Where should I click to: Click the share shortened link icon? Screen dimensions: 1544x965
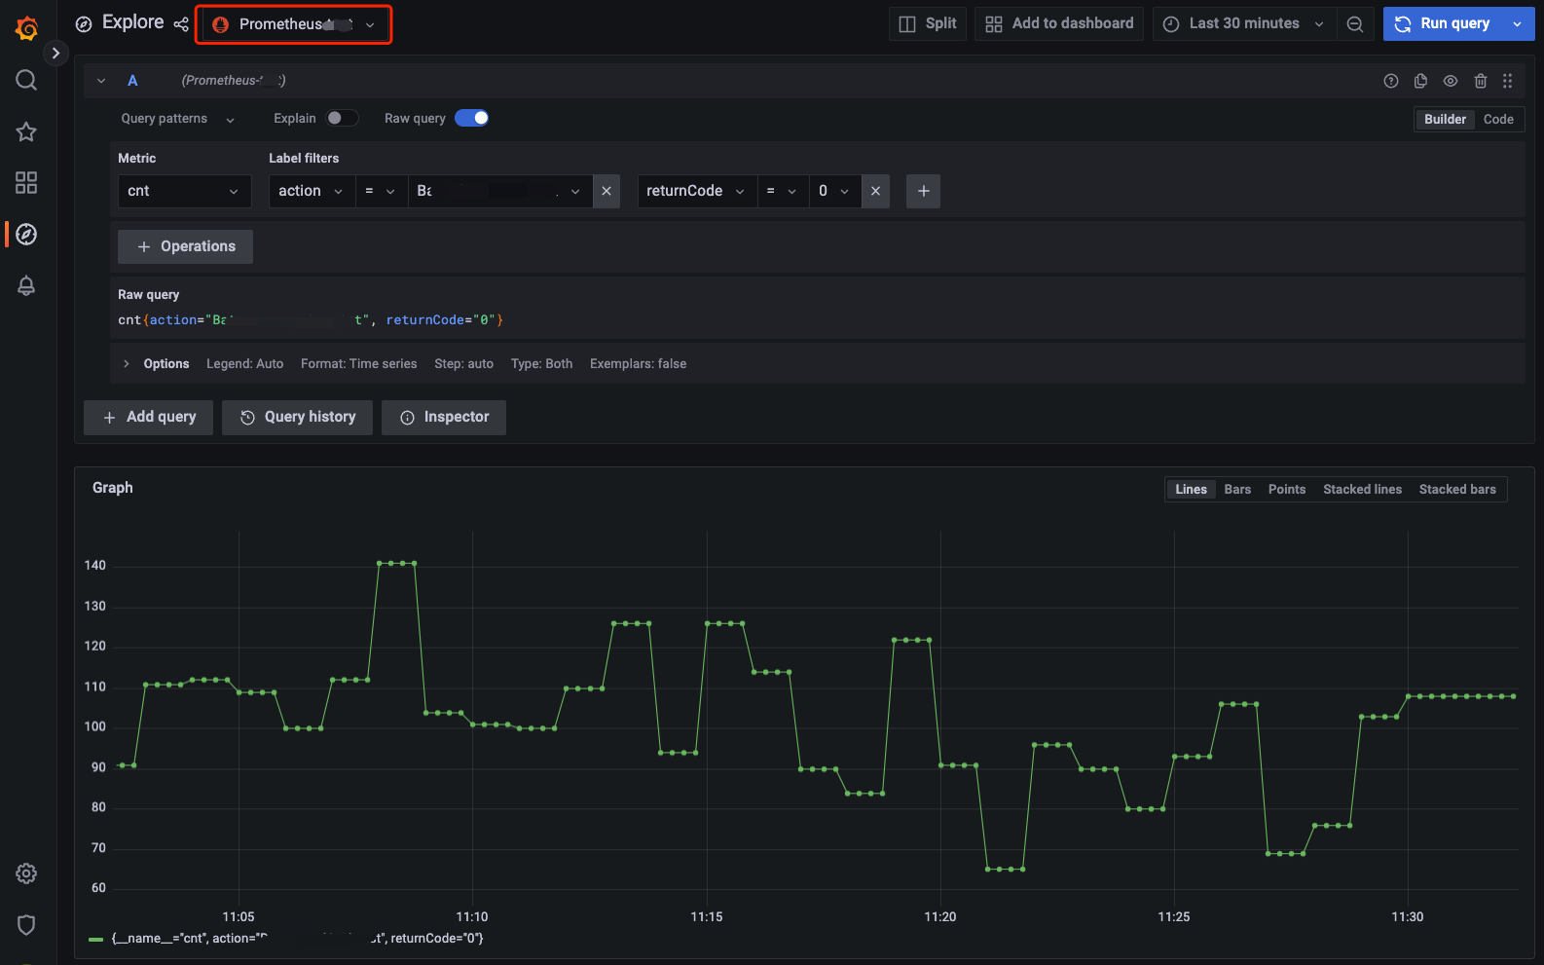point(181,23)
